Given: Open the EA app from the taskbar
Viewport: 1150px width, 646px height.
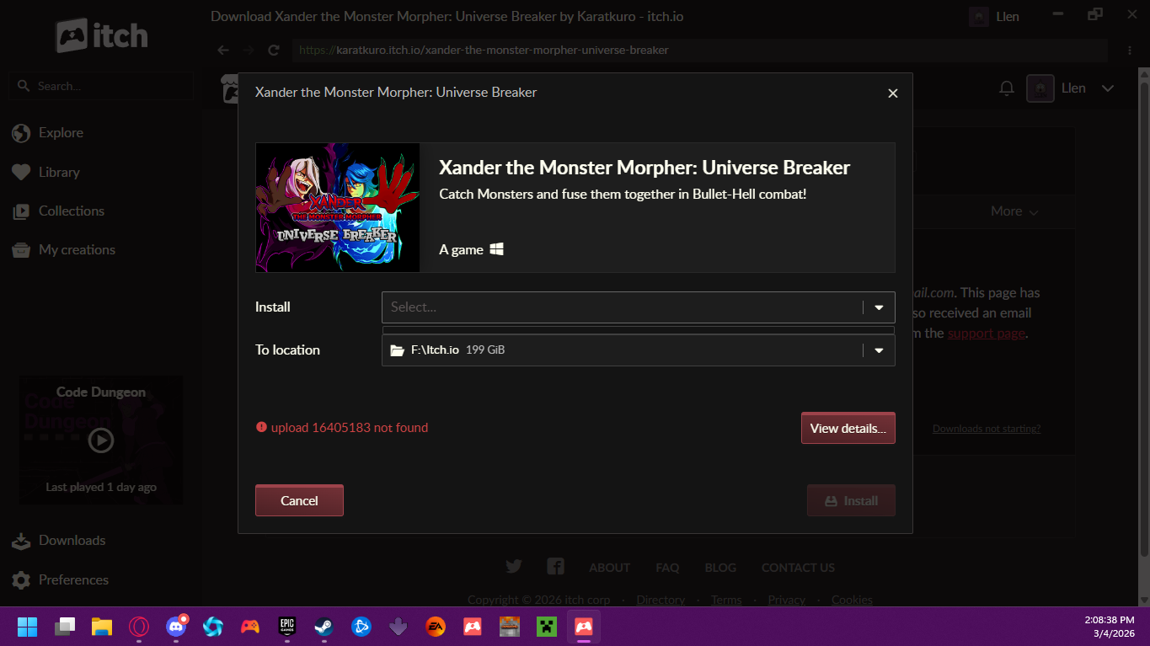Looking at the screenshot, I should (436, 627).
